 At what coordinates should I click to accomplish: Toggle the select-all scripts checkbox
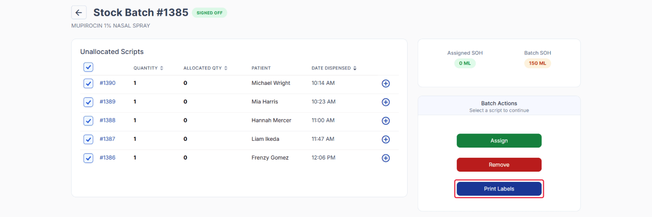[x=88, y=67]
